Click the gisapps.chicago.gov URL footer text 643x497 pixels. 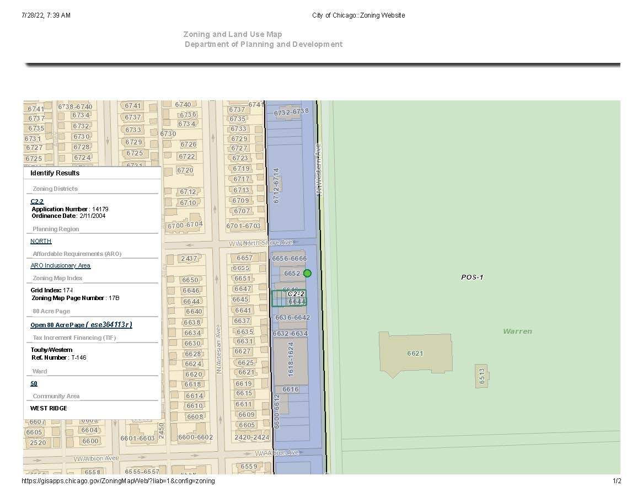pos(118,480)
